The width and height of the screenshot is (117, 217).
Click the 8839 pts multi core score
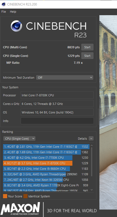pos(74,47)
